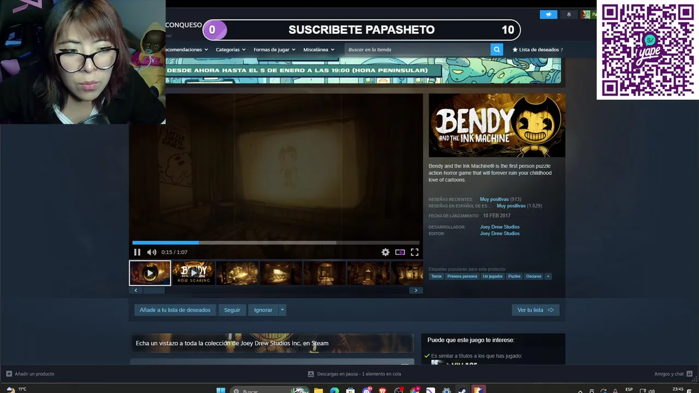Open 'Lista de deseados' wishlist link
This screenshot has height=393, width=699.
coord(537,50)
